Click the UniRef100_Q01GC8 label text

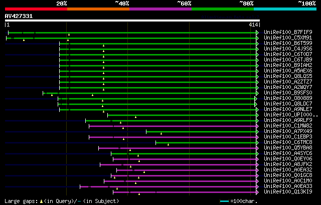coord(288,175)
